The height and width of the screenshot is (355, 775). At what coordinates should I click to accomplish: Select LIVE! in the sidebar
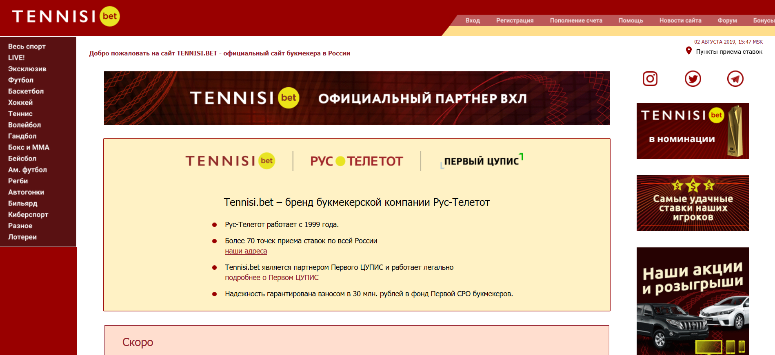pos(16,58)
